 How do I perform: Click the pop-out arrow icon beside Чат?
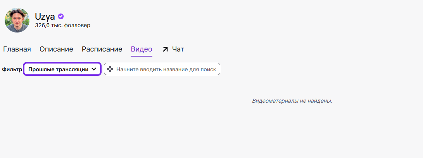pos(165,50)
